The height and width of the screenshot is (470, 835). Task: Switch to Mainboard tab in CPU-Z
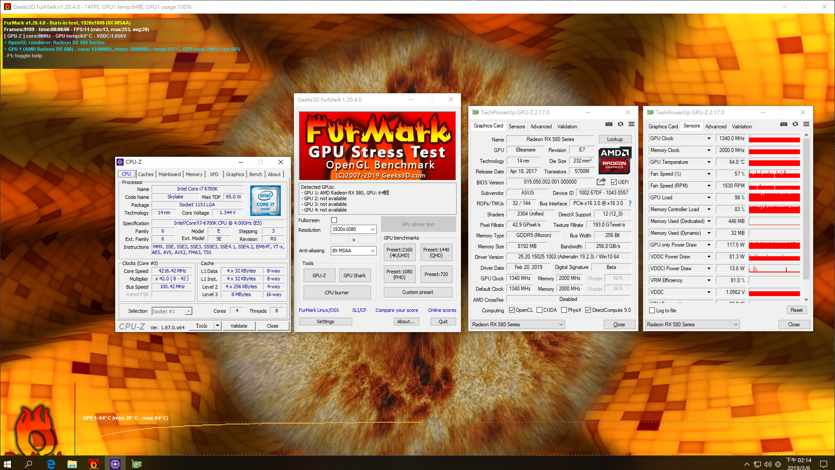[x=170, y=174]
